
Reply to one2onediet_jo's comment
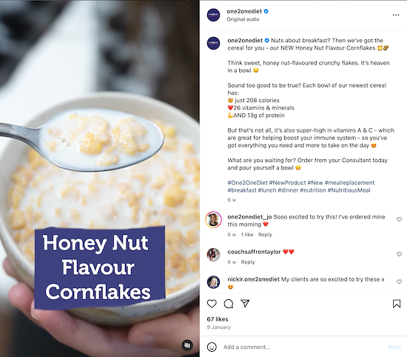(265, 235)
